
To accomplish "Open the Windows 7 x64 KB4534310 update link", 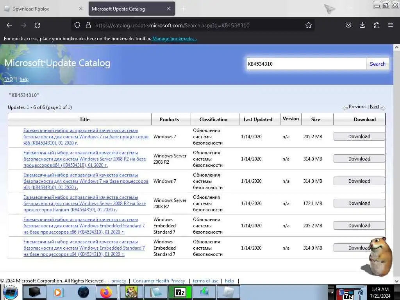I will click(86, 181).
